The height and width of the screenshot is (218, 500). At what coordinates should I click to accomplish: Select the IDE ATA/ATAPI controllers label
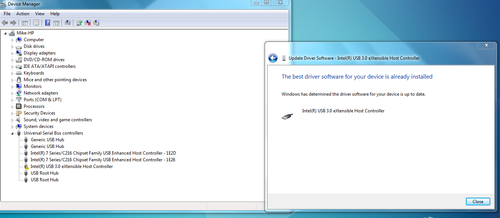[x=50, y=66]
